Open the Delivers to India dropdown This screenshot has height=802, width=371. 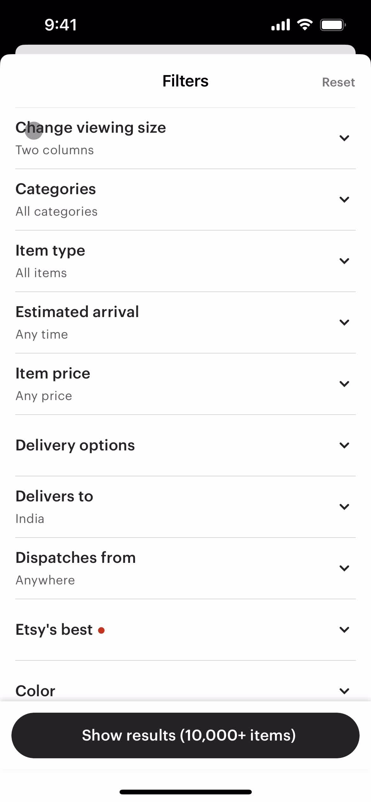tap(185, 507)
